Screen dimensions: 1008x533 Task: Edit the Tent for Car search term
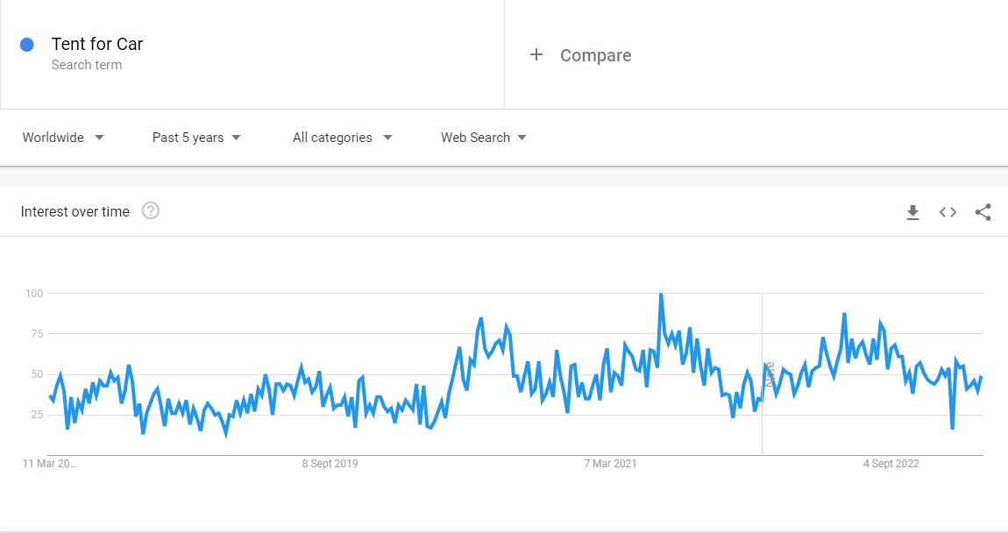pos(97,44)
